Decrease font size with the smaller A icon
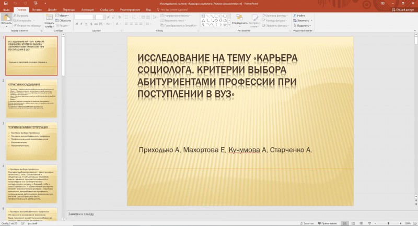418x226 pixels. 113,17
